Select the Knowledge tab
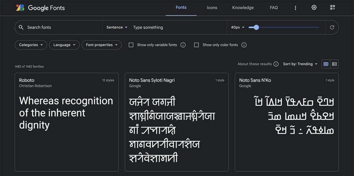This screenshot has width=354, height=176. (x=243, y=8)
